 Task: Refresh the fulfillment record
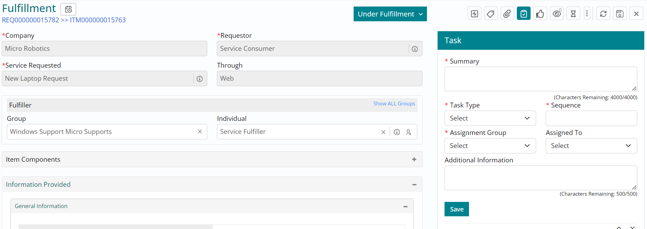(603, 14)
